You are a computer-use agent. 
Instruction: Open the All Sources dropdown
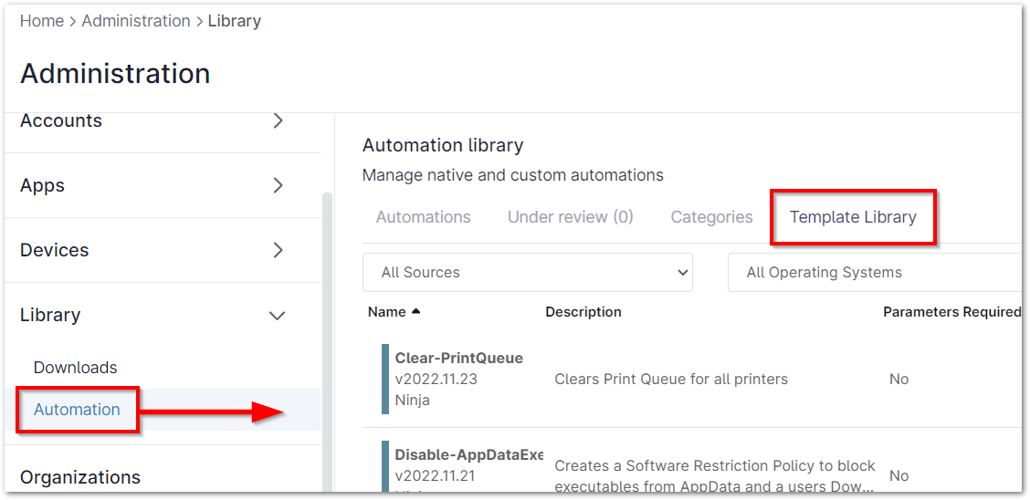528,272
